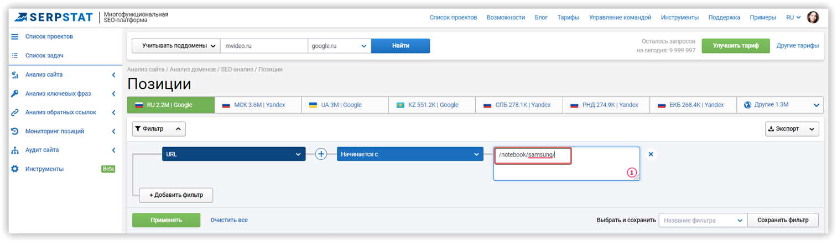The image size is (837, 242).
Task: Select UA 3M Google tab
Action: [345, 105]
